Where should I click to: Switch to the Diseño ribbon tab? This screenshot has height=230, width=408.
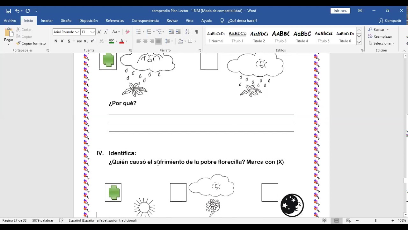point(66,20)
